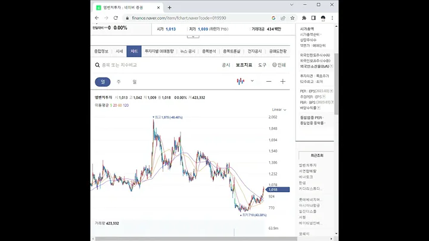This screenshot has height=241, width=429.
Task: Click the chart search magnifier icon
Action: pos(97,65)
